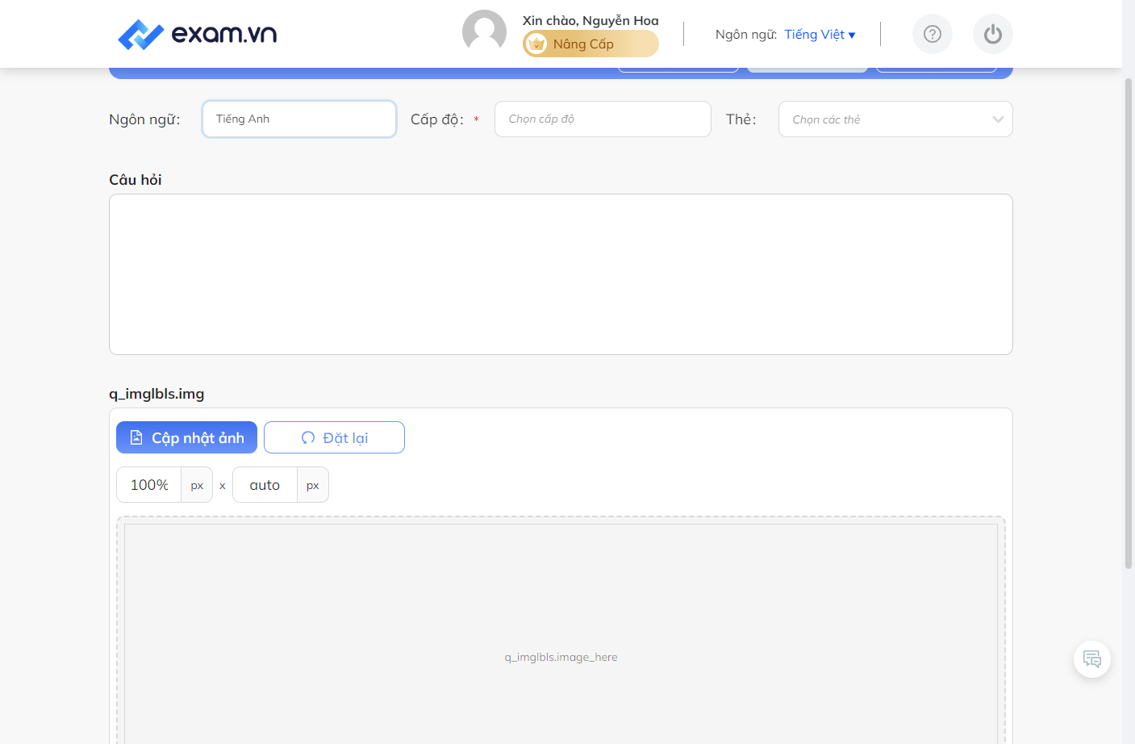Click the auto image height field
Viewport: 1135px width, 744px height.
265,485
